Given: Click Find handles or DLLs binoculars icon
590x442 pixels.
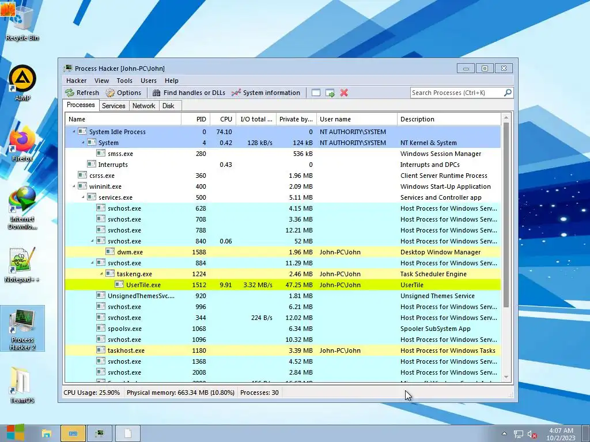Looking at the screenshot, I should [157, 93].
